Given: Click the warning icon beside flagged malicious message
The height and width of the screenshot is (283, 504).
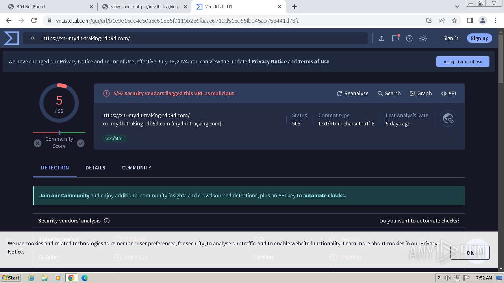Looking at the screenshot, I should (x=106, y=93).
